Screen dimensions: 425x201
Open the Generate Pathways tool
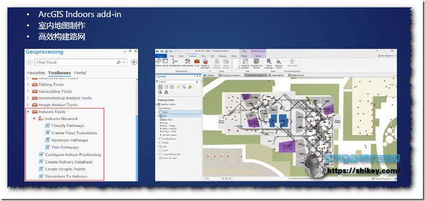67,140
